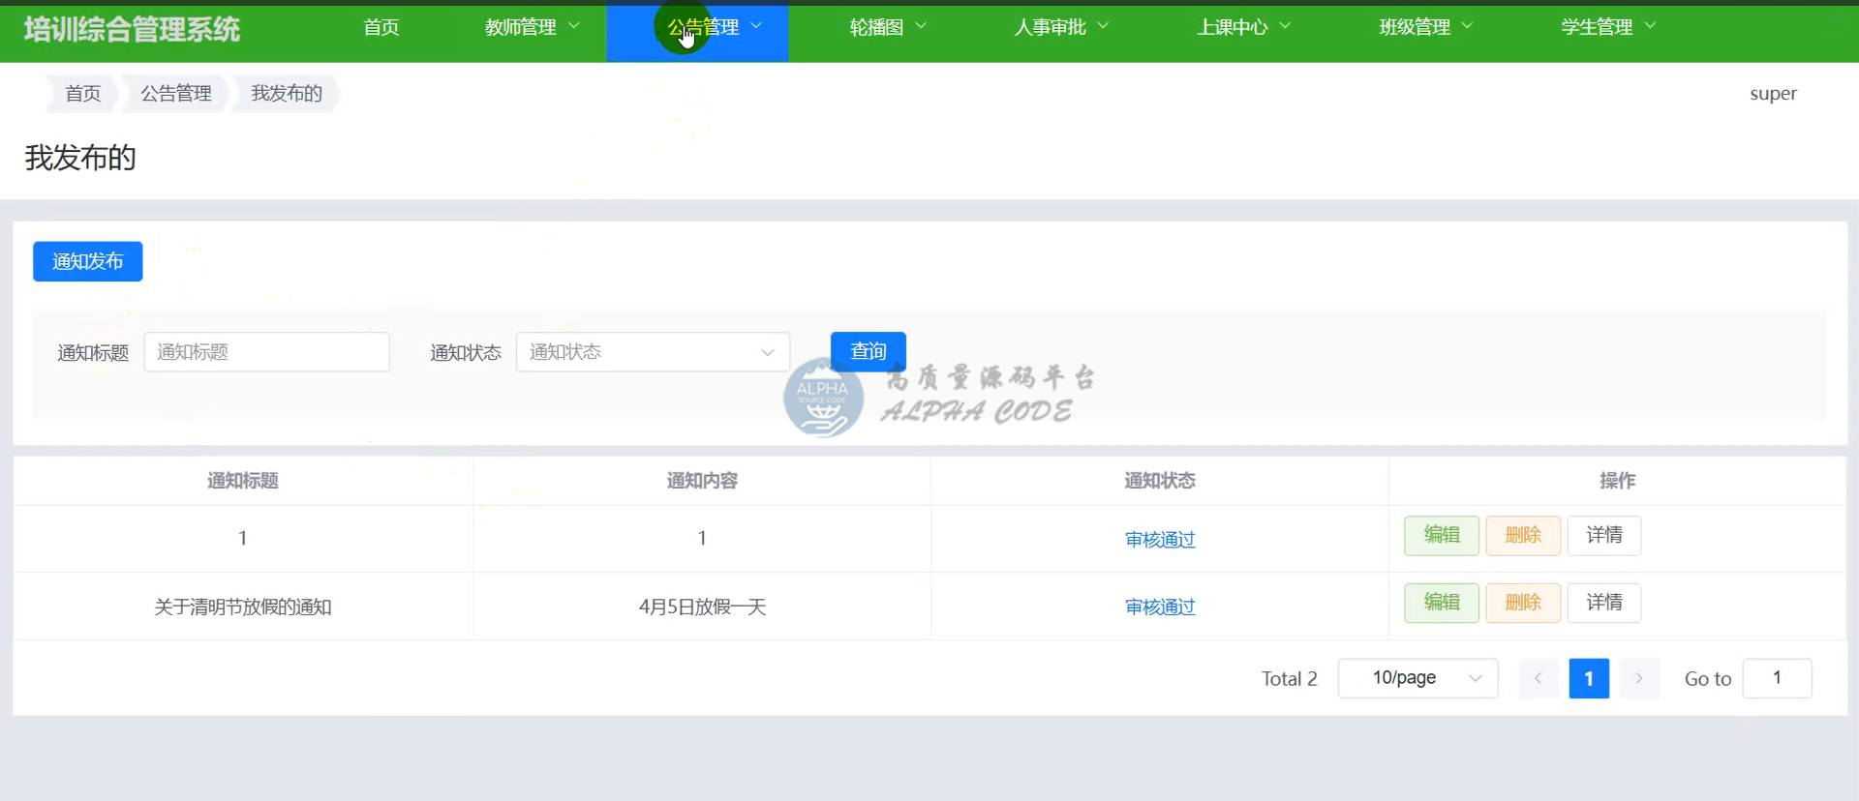This screenshot has height=801, width=1859.
Task: View 详情 of the 清明节放假 notice
Action: (1603, 603)
